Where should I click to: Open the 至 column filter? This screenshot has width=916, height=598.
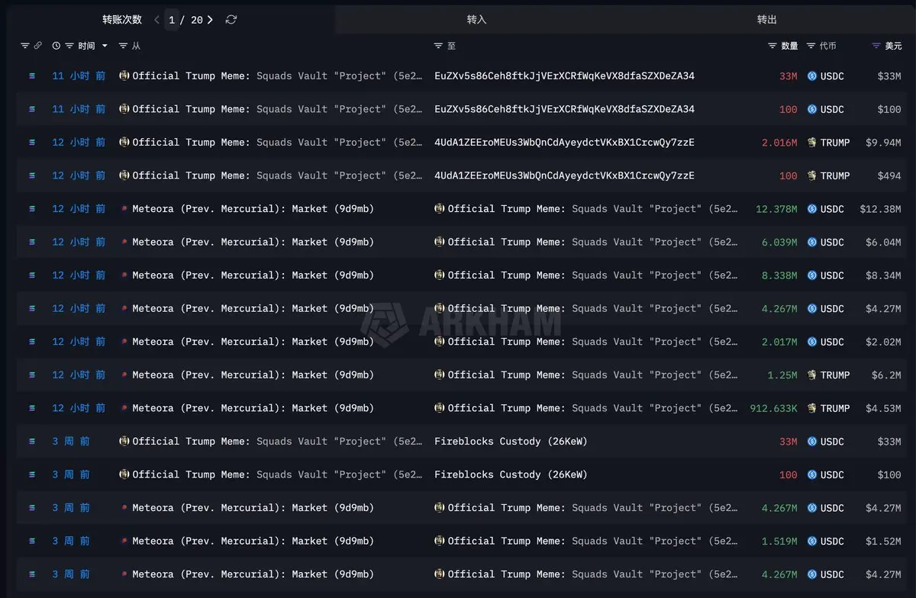[438, 46]
